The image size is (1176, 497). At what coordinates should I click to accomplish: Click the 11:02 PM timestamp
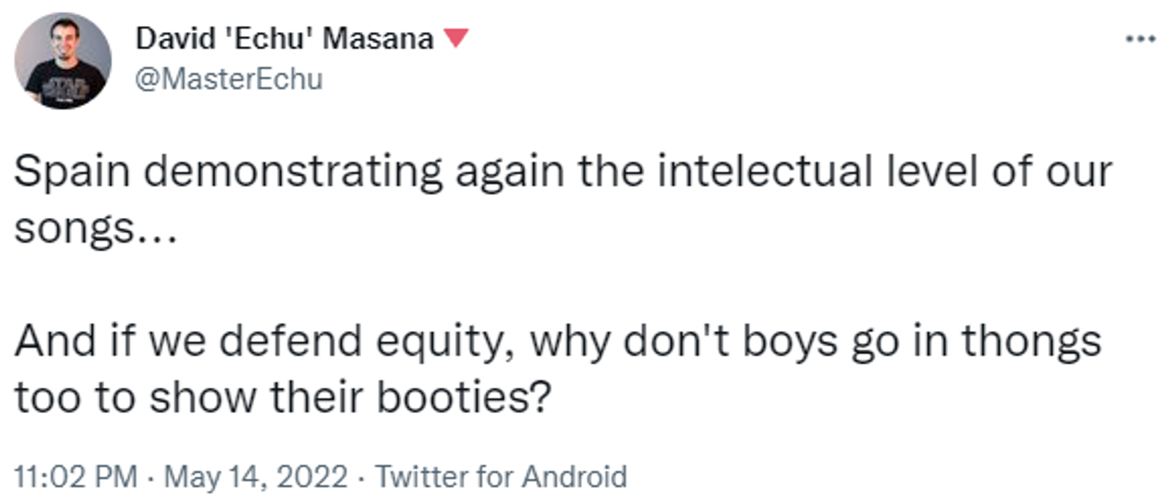pos(75,476)
